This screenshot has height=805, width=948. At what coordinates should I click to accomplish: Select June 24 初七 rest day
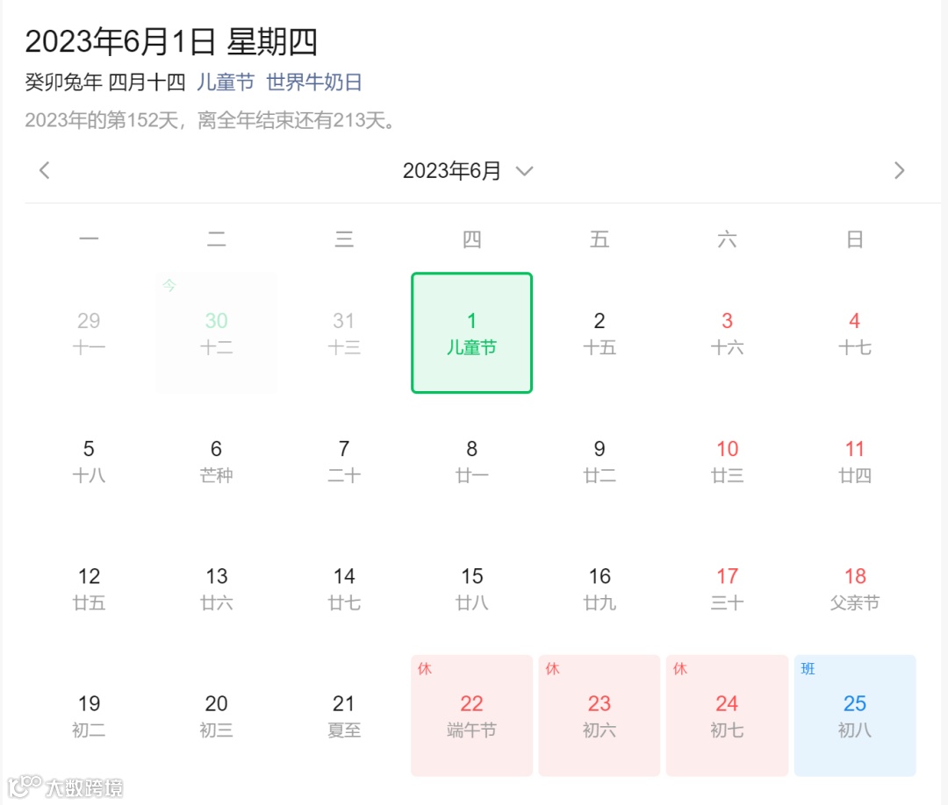tap(727, 715)
